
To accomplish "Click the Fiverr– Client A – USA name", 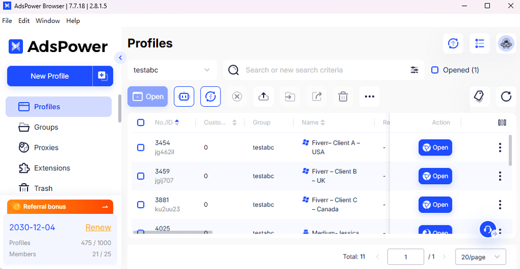I will [336, 147].
